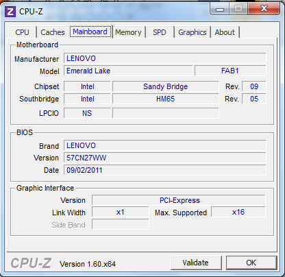Click the empty Side Band field
285x277 pixels.
tap(121, 224)
